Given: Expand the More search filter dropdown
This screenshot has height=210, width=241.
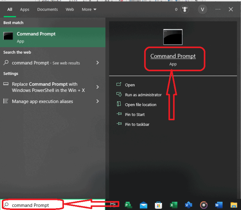Looking at the screenshot, I should click(x=89, y=9).
